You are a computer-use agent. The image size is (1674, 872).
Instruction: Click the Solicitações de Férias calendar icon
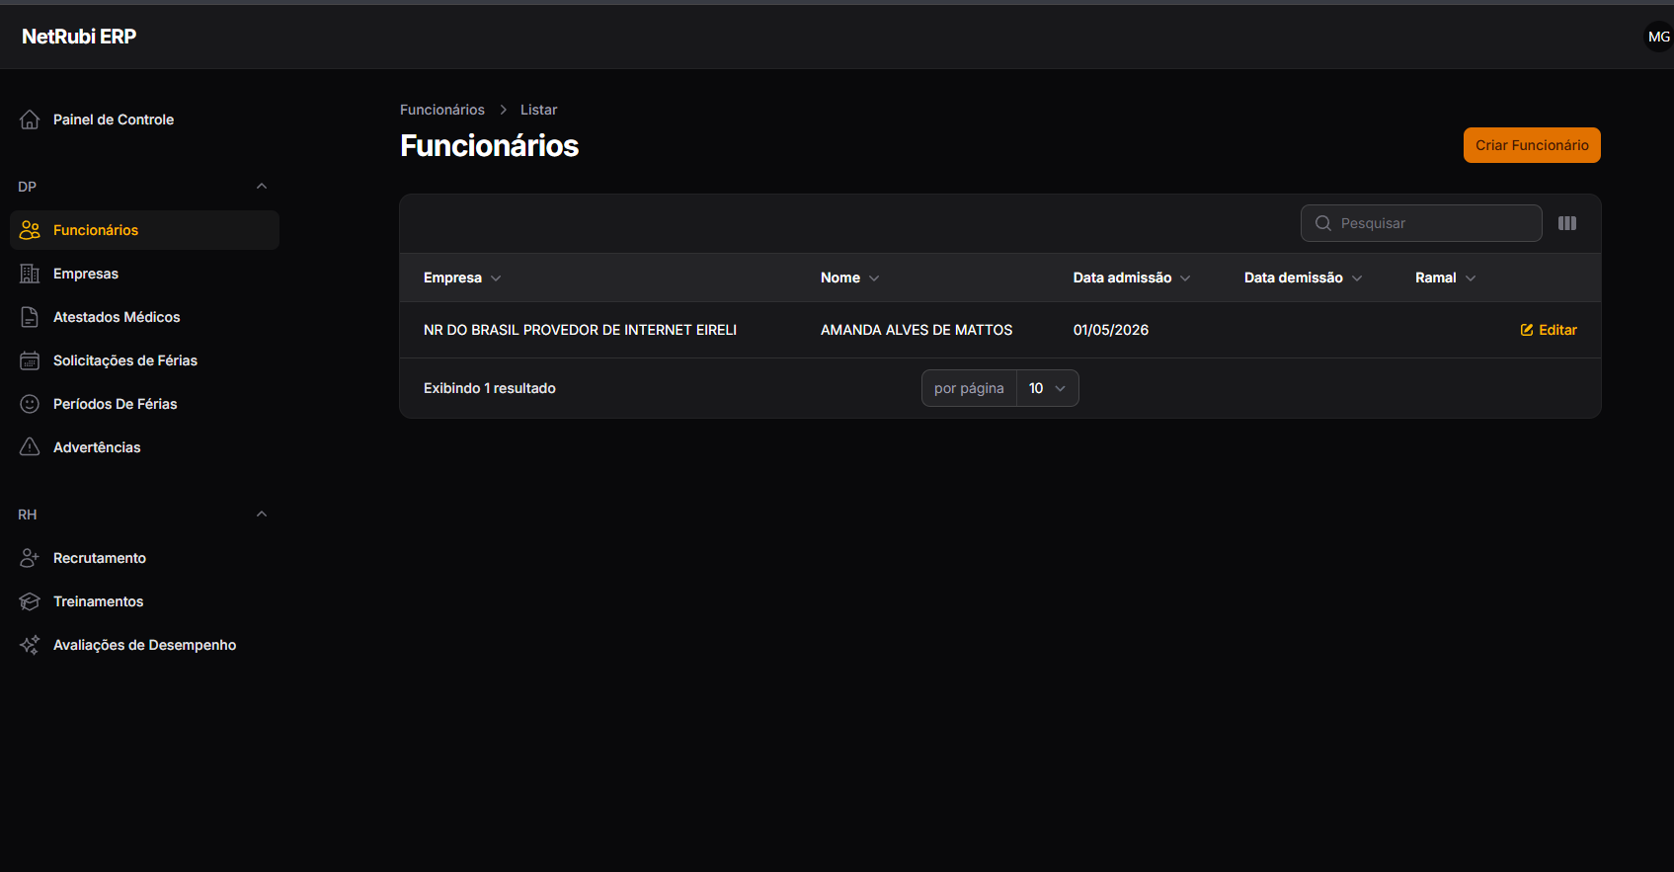pyautogui.click(x=30, y=360)
